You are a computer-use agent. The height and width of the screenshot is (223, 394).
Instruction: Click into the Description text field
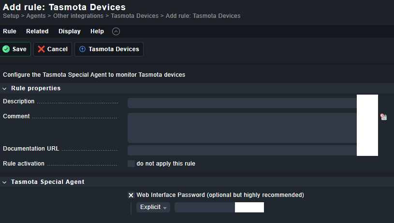point(242,103)
